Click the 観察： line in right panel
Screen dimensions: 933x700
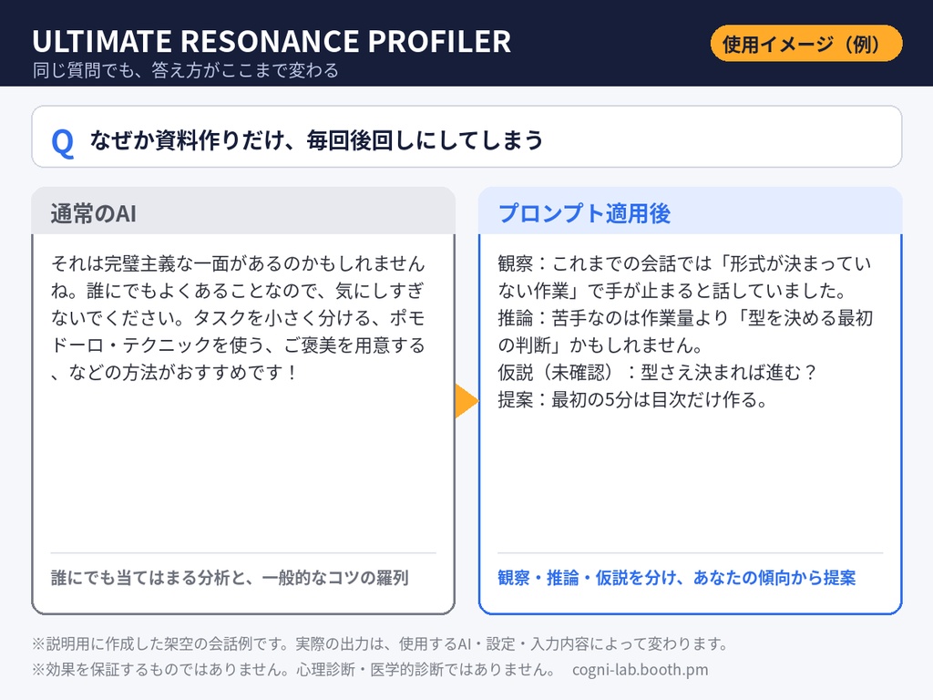click(684, 263)
